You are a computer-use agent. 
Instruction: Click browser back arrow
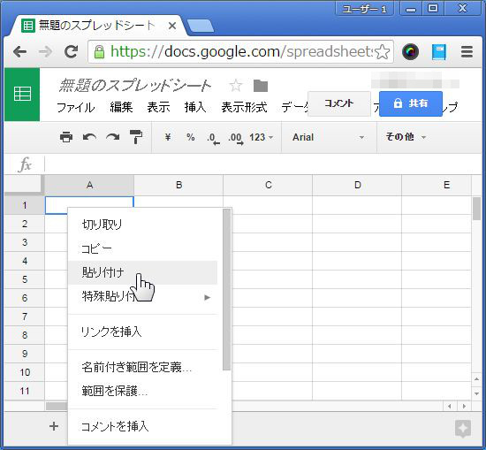[20, 52]
